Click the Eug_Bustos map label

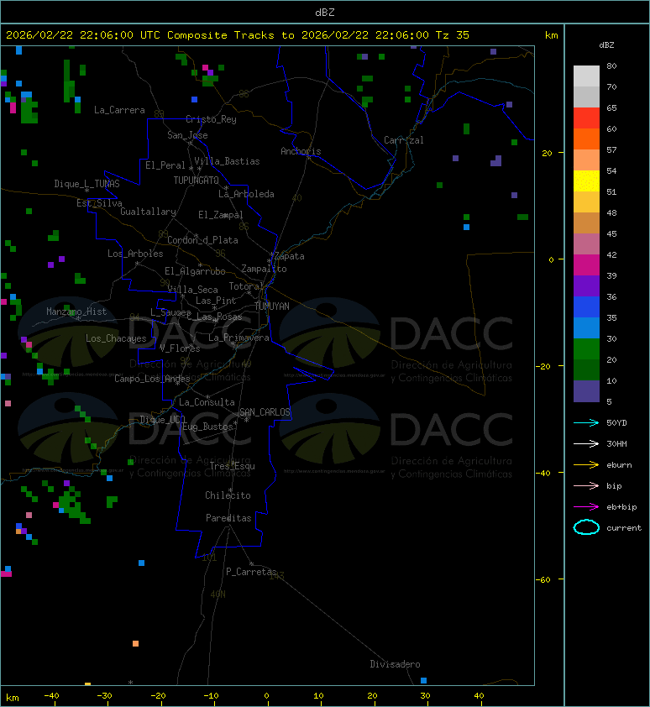pos(208,427)
